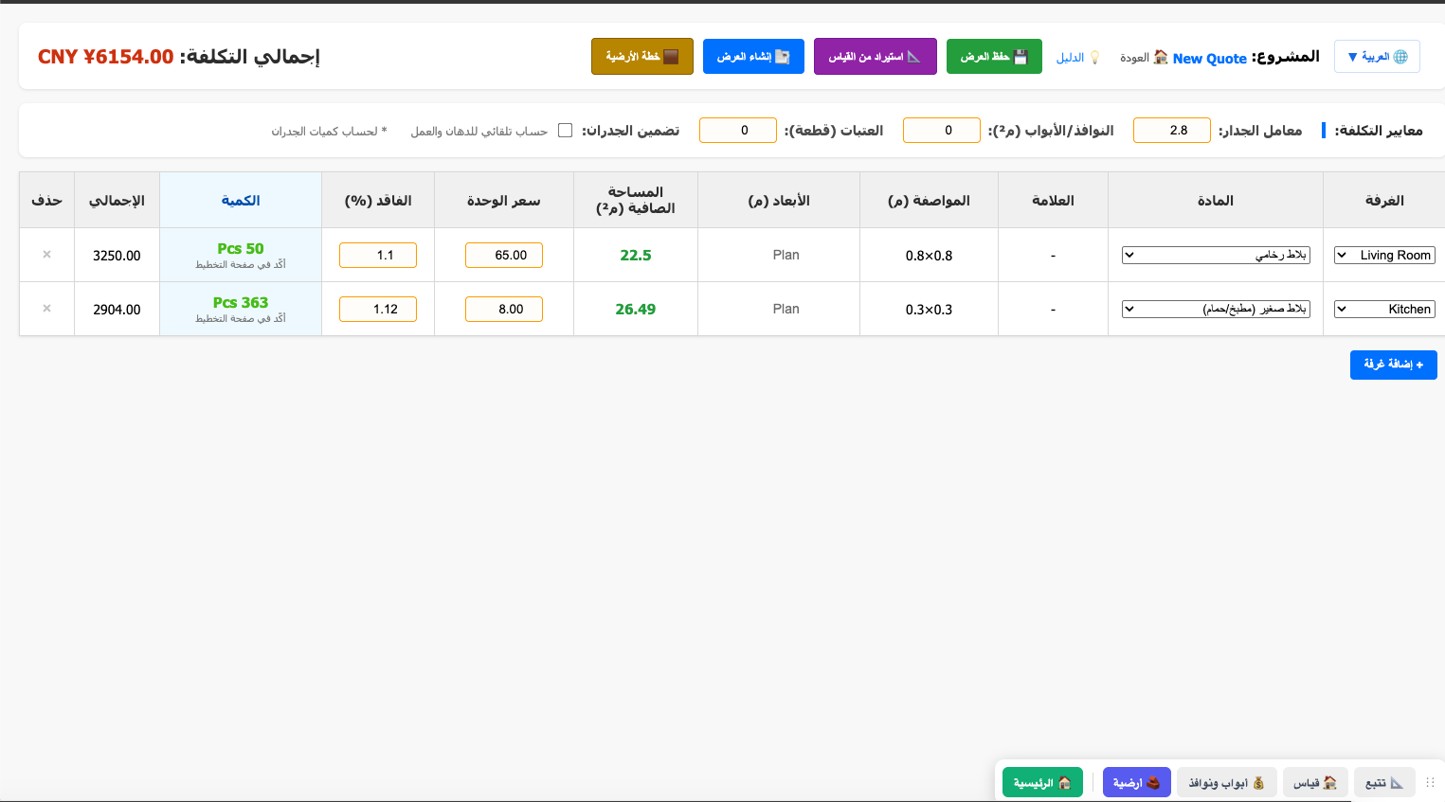Add a room with إضافة غرفة
Viewport: 1445px width, 802px height.
[x=1394, y=365]
